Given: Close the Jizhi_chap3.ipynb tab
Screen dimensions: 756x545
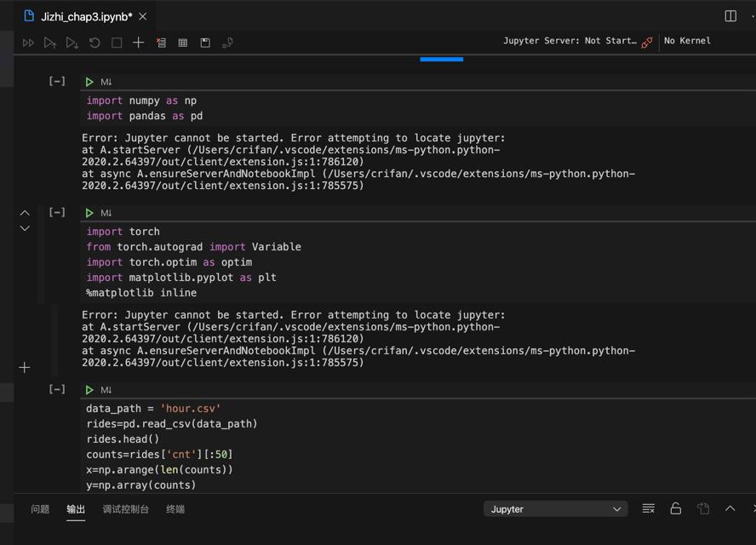Looking at the screenshot, I should pyautogui.click(x=143, y=16).
